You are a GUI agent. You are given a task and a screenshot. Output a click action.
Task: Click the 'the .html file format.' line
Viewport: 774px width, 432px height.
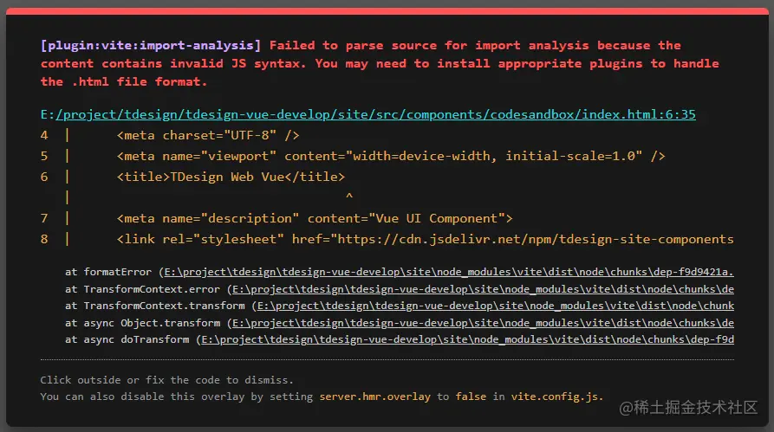(123, 82)
